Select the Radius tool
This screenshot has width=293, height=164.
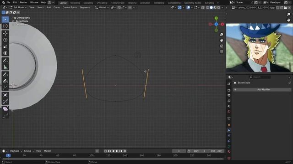pyautogui.click(x=5, y=95)
